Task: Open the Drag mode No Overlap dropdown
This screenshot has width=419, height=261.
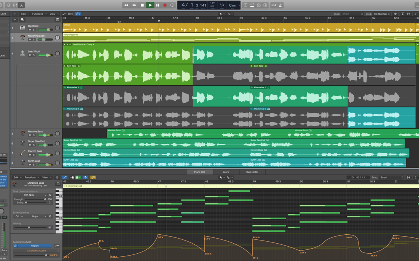Action: pos(382,14)
